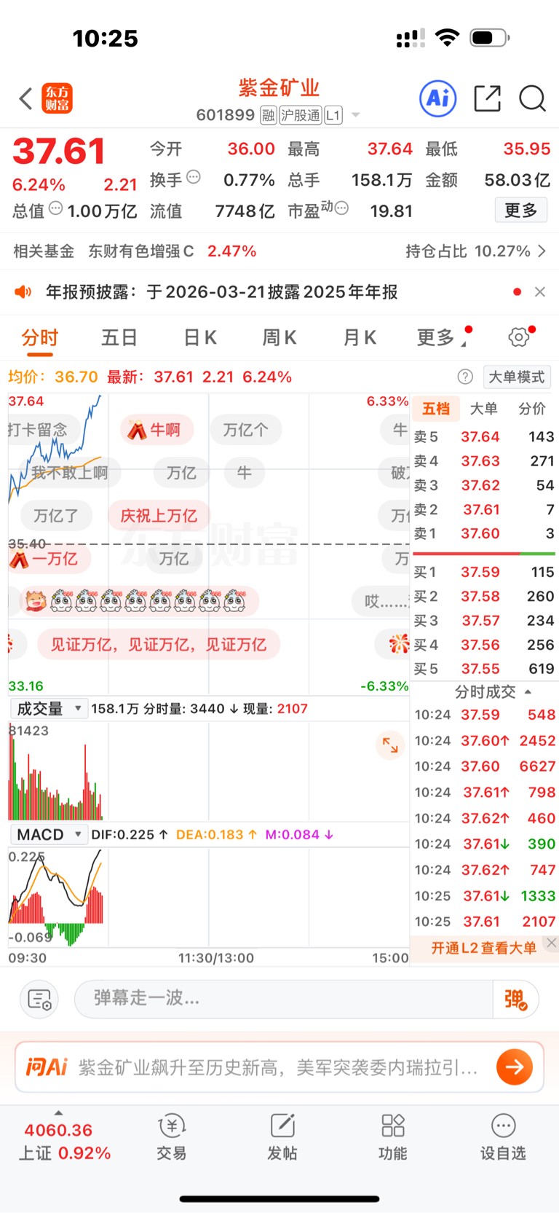
Task: Tap the 庆祝上万亿 comment bubble
Action: tap(159, 516)
